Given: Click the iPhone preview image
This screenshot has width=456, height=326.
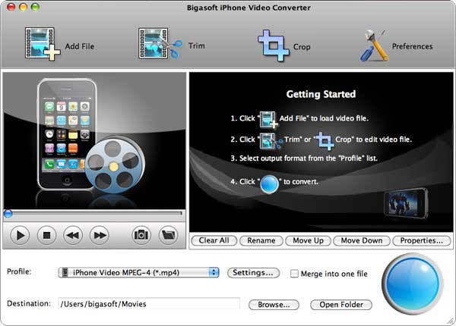Looking at the screenshot, I should (94, 140).
